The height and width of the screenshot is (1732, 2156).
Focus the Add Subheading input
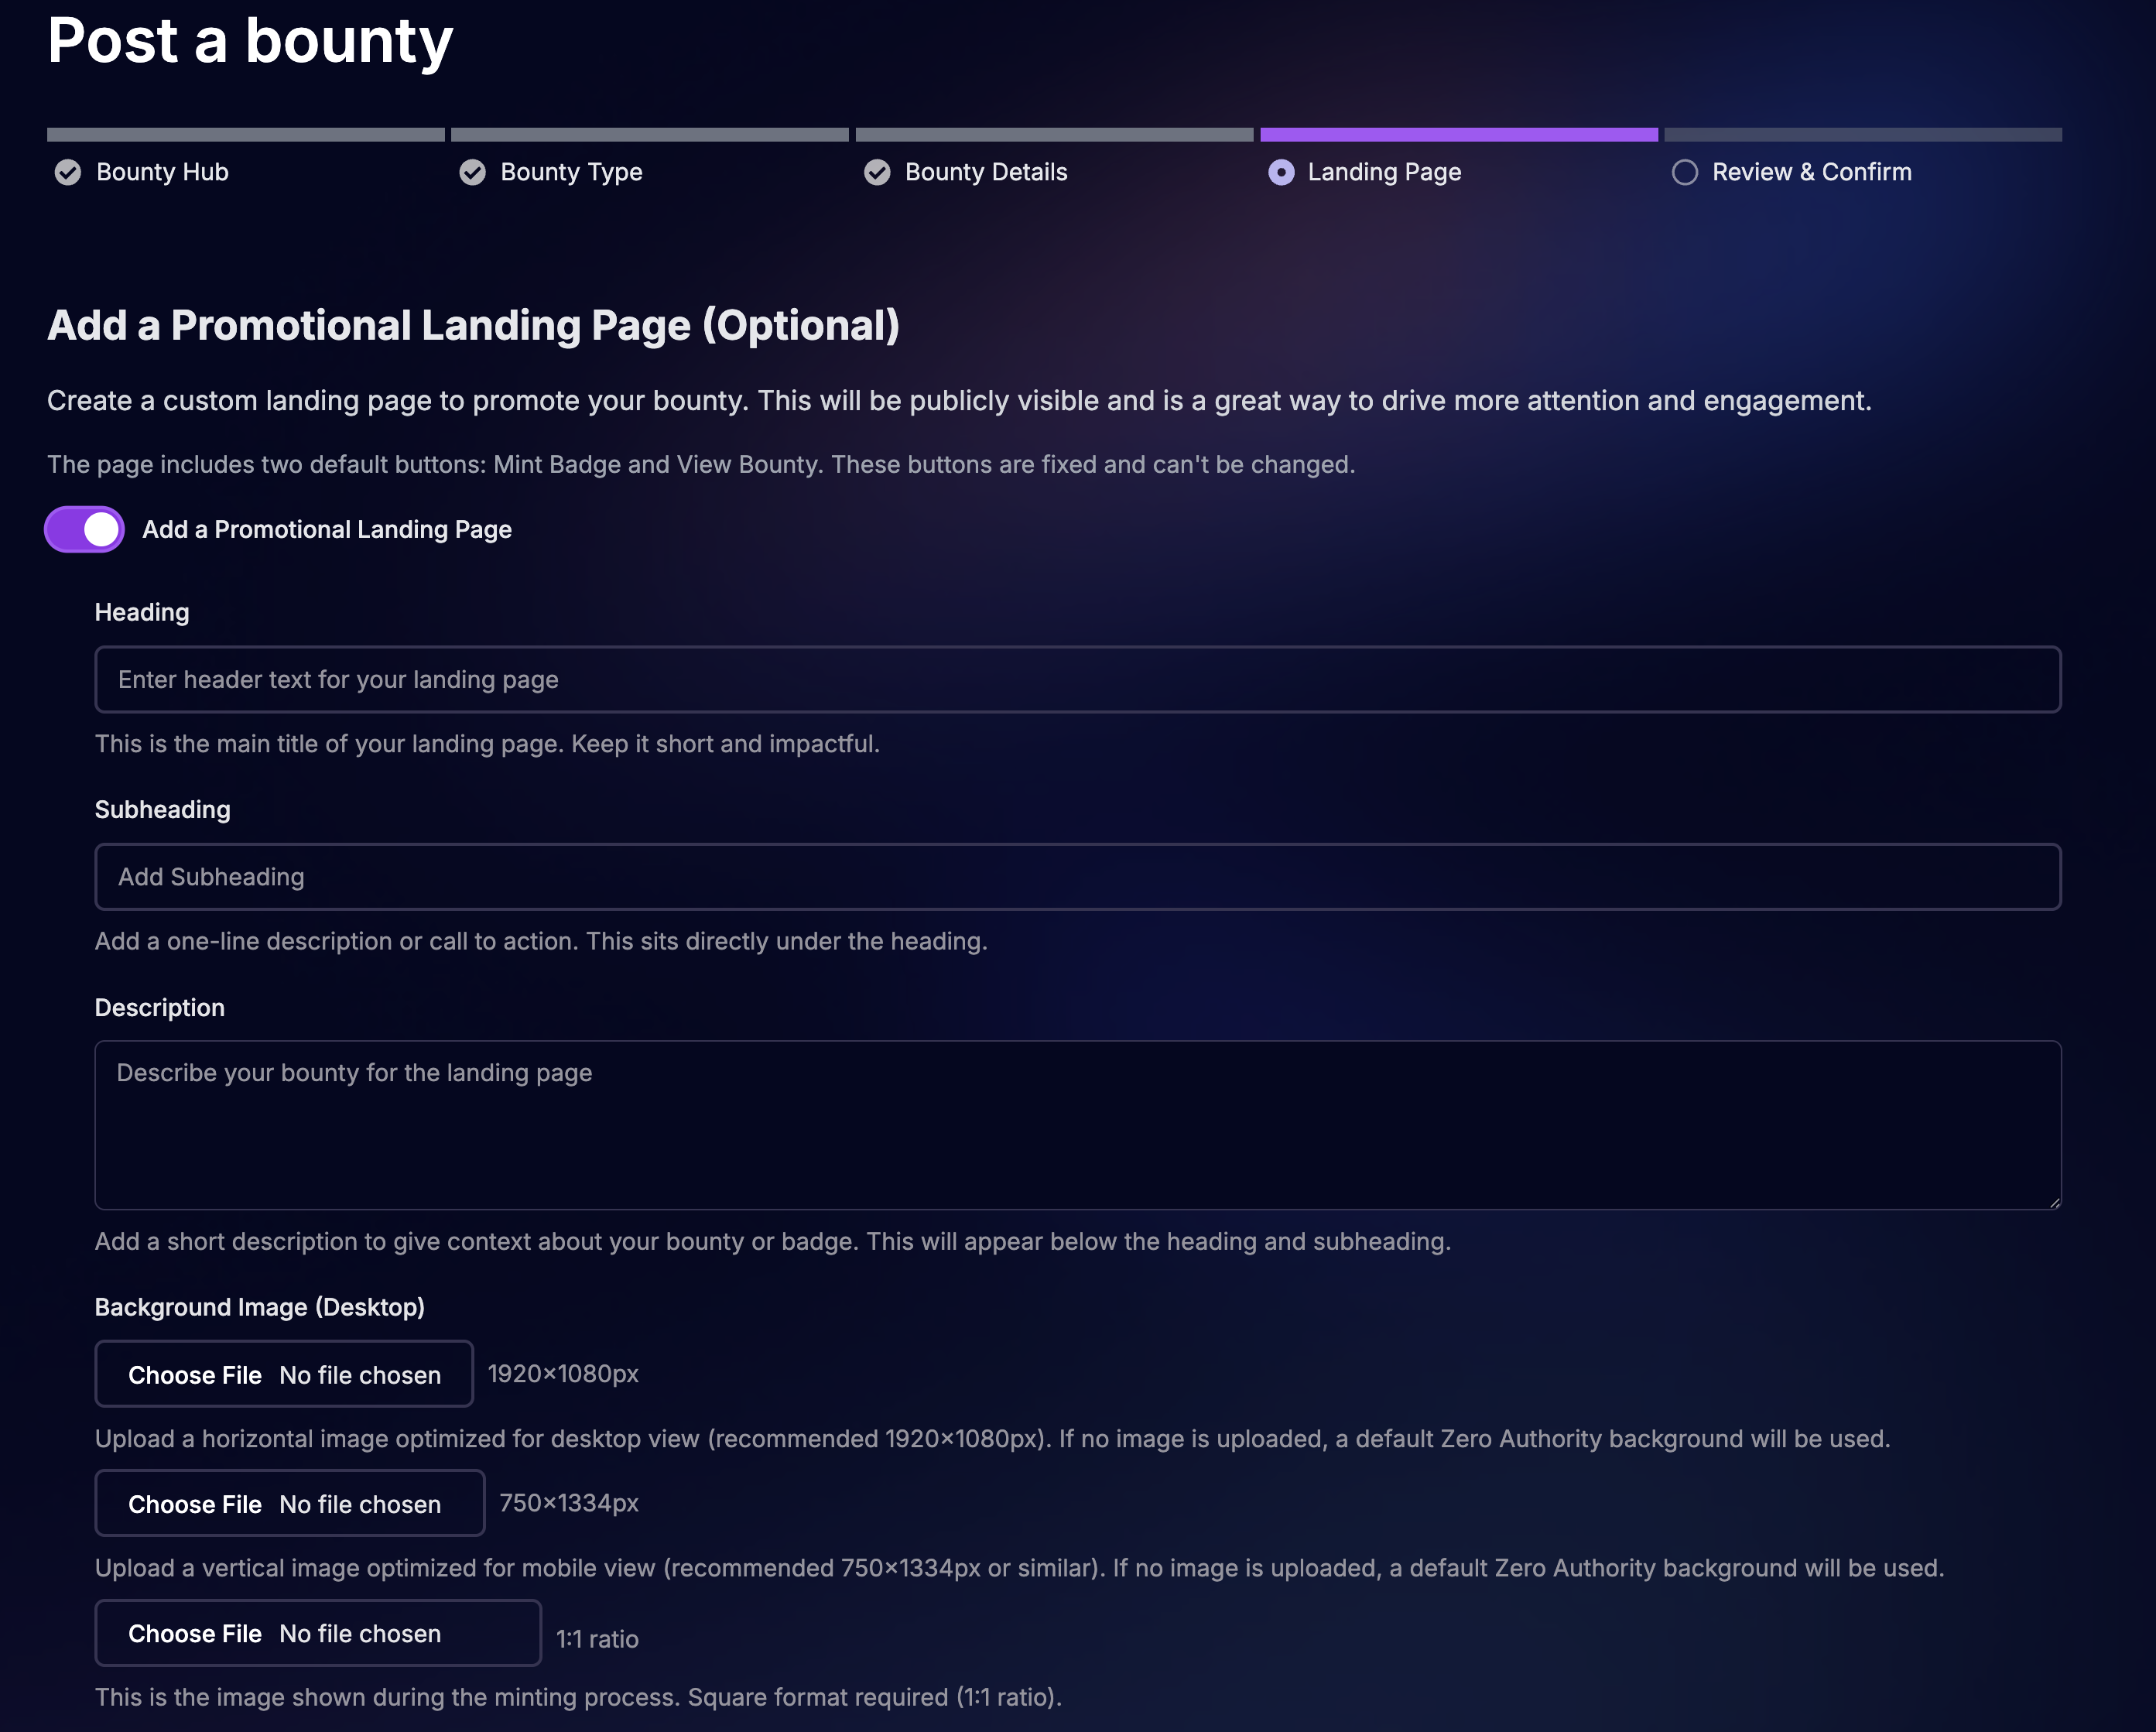pyautogui.click(x=1077, y=877)
